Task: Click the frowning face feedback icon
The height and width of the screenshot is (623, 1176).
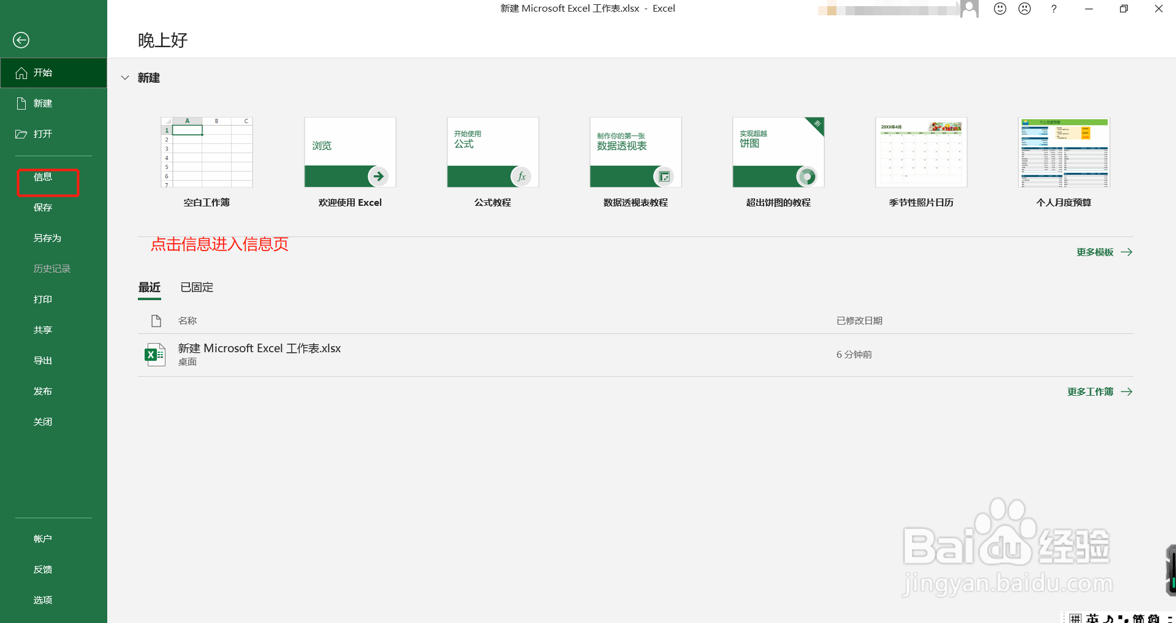Action: coord(1025,9)
